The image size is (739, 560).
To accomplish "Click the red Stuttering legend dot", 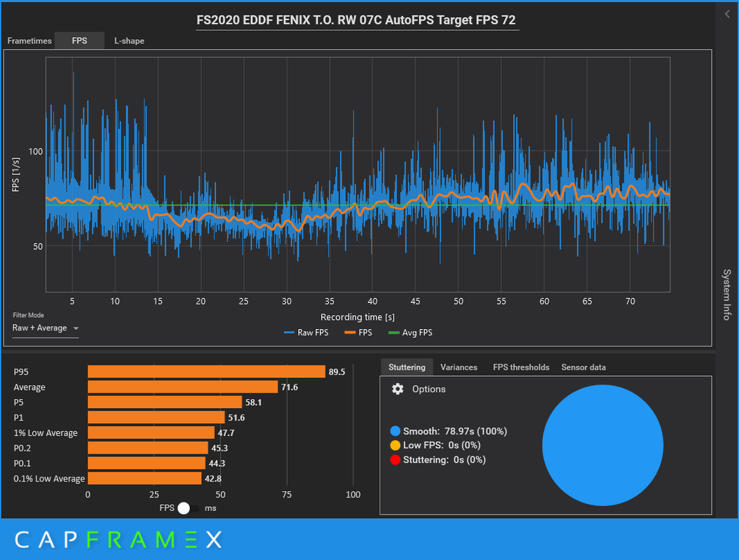I will point(395,460).
